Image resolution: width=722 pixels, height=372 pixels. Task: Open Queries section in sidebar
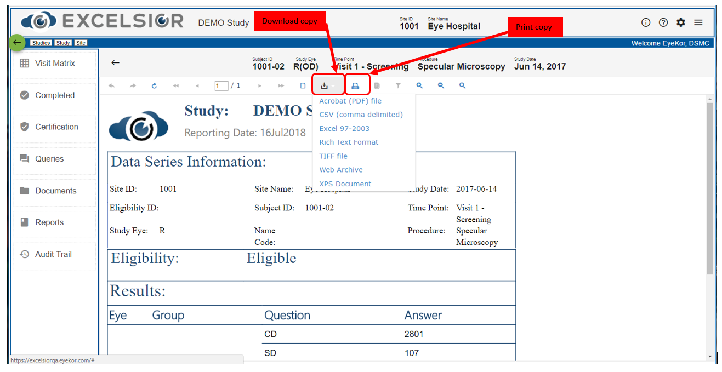[x=54, y=158]
